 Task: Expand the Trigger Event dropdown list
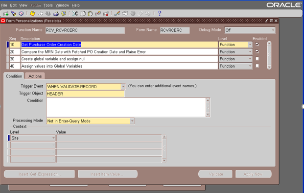coord(123,87)
